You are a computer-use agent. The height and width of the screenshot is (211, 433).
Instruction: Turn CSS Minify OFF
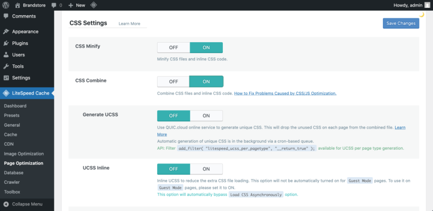click(173, 47)
